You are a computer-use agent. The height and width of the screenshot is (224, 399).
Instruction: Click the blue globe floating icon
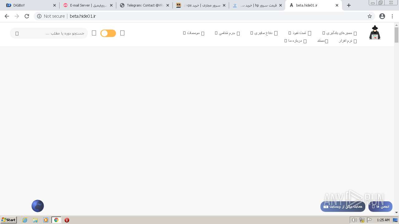38,206
